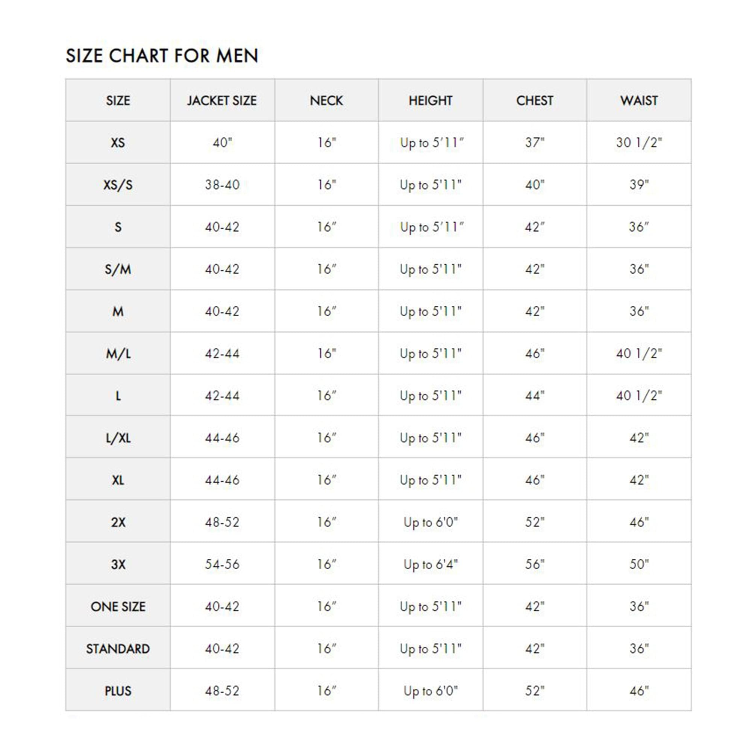Click the SIZE column header
Viewport: 752px width, 752px height.
tap(118, 101)
